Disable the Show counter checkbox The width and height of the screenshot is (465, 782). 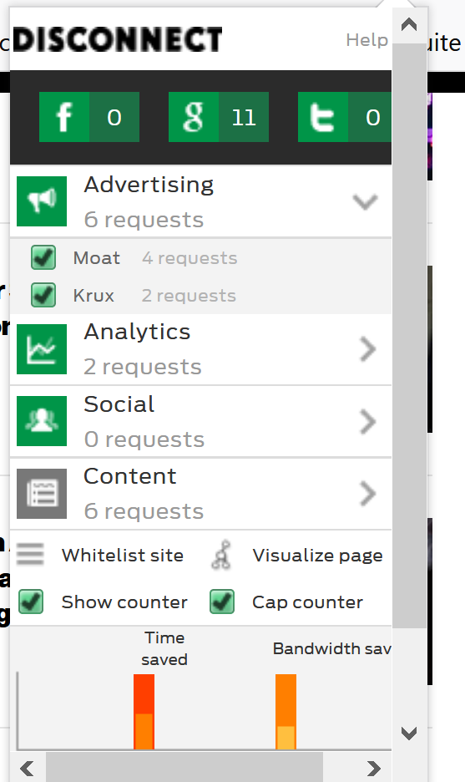(x=31, y=602)
